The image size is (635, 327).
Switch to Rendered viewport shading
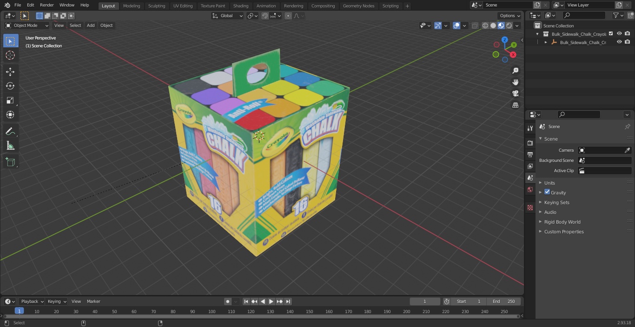click(509, 26)
